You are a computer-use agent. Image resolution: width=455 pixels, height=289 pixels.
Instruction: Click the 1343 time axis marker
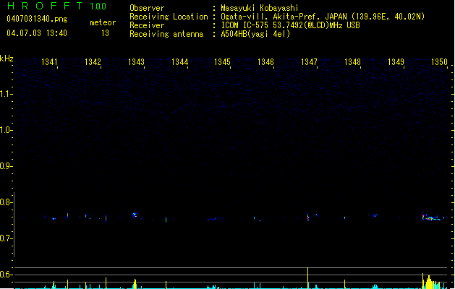[136, 62]
